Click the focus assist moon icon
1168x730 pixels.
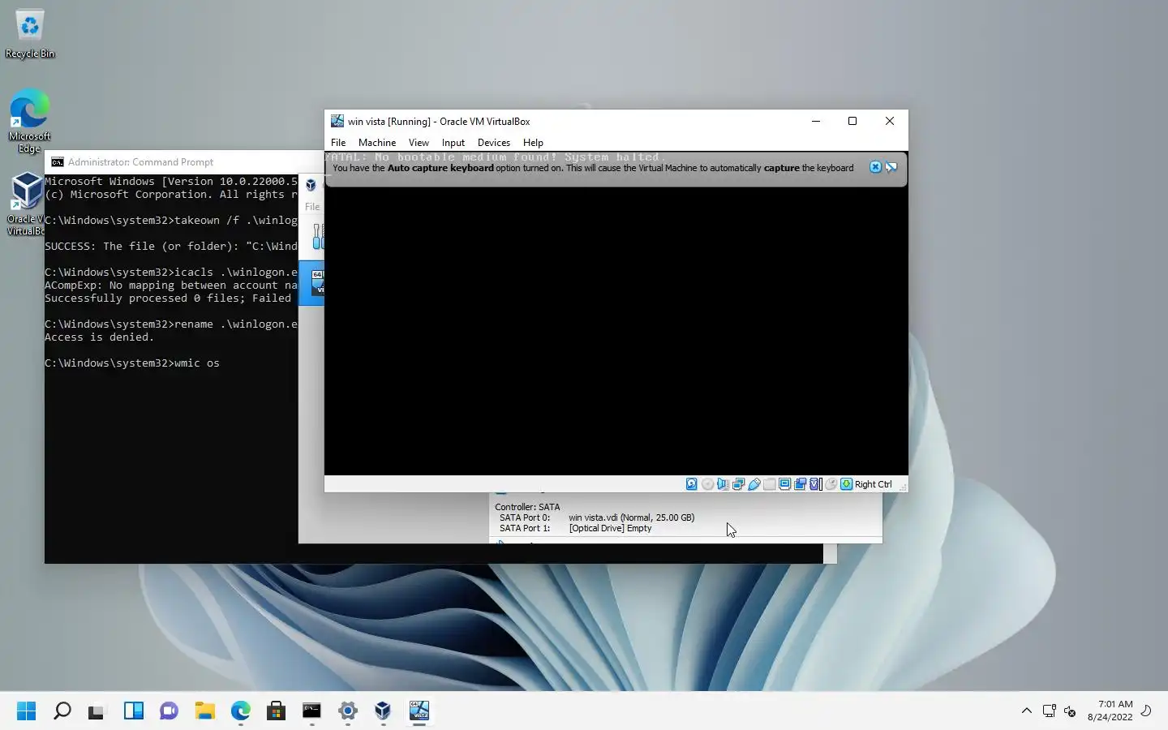point(1146,711)
